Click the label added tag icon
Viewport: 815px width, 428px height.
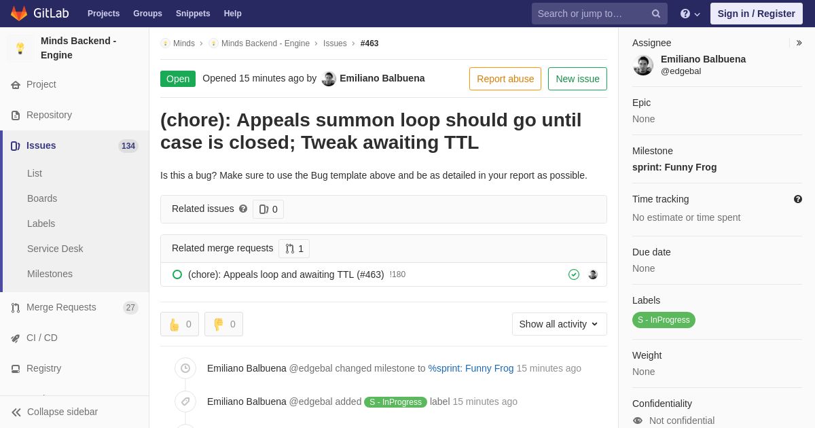click(185, 402)
